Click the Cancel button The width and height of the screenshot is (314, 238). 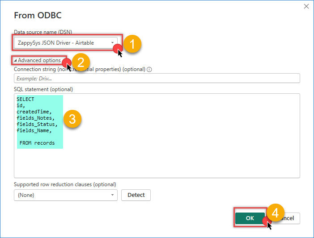click(x=286, y=218)
